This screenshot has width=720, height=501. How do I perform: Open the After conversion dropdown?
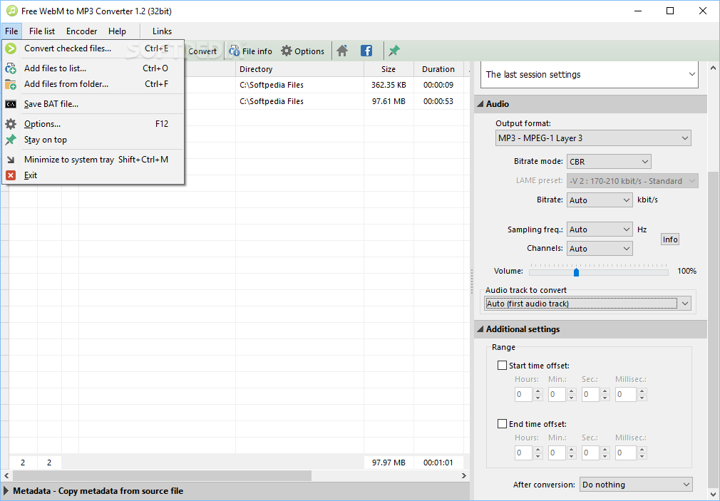636,485
